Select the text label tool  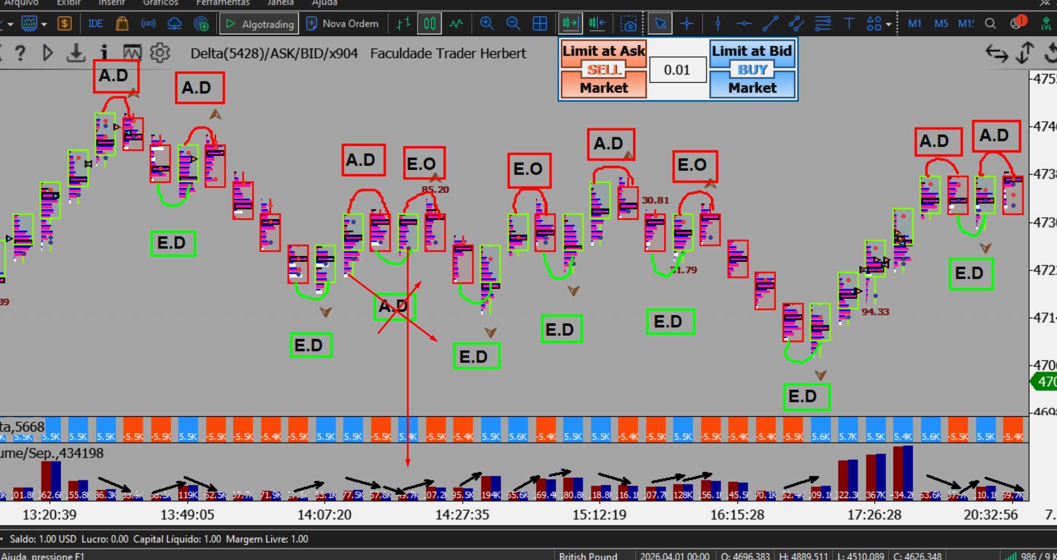[849, 23]
